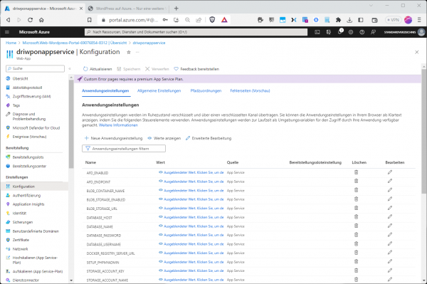Open the account avatar in Azure top bar
Viewport: 427px width, 284px height.
tap(421, 32)
